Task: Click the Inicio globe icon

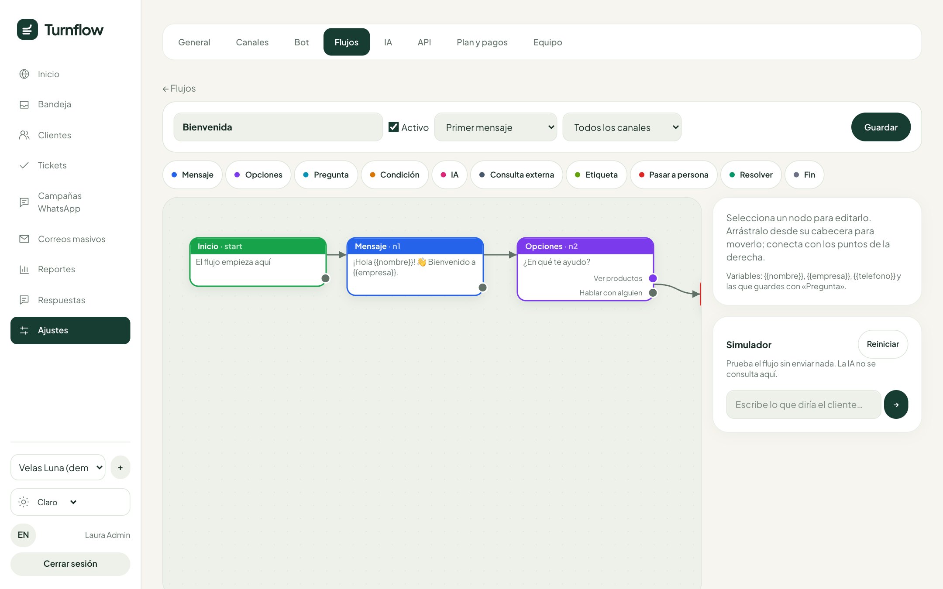Action: [x=24, y=74]
